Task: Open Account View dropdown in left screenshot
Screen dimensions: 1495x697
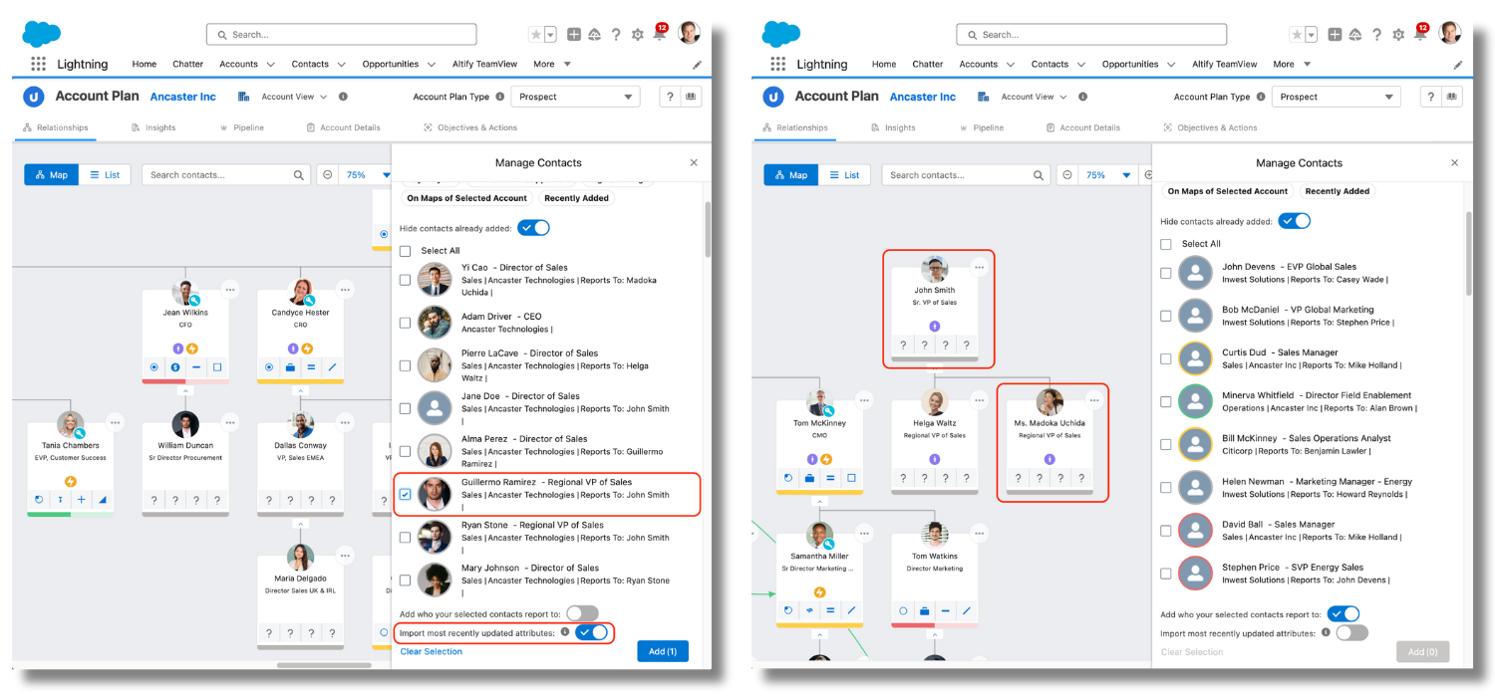Action: pyautogui.click(x=293, y=97)
